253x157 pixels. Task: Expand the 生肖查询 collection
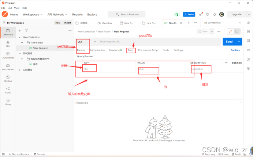(20, 70)
